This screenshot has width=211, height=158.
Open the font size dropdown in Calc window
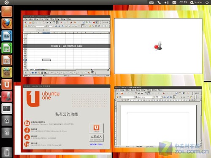[53, 26]
